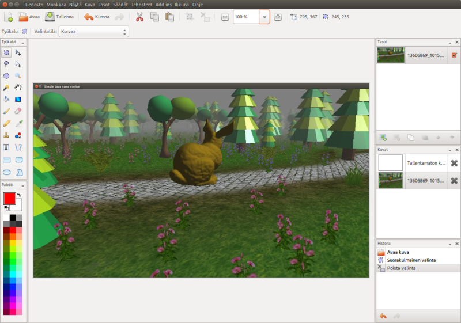Open the Tehosteet menu
The height and width of the screenshot is (323, 461).
coord(142,4)
